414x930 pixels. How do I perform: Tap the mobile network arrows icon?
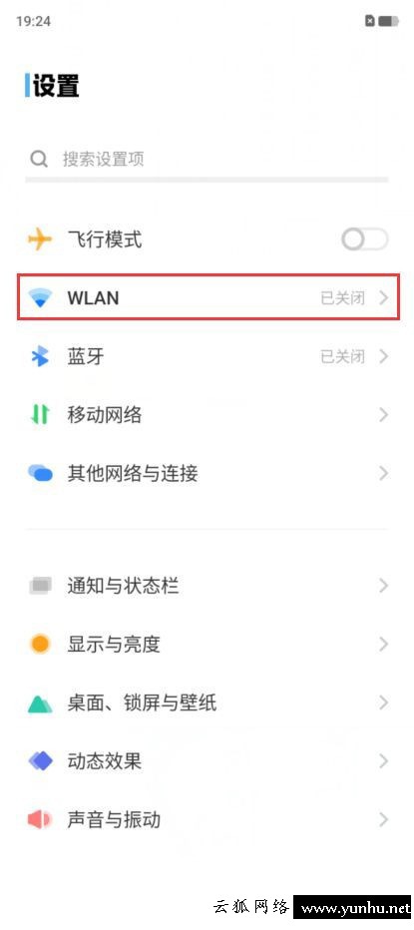(40, 414)
